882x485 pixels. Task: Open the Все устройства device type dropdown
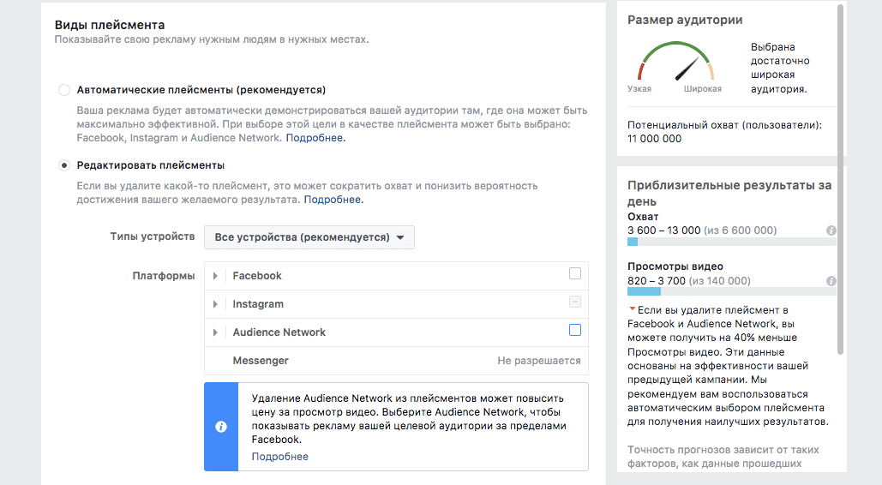(x=309, y=237)
